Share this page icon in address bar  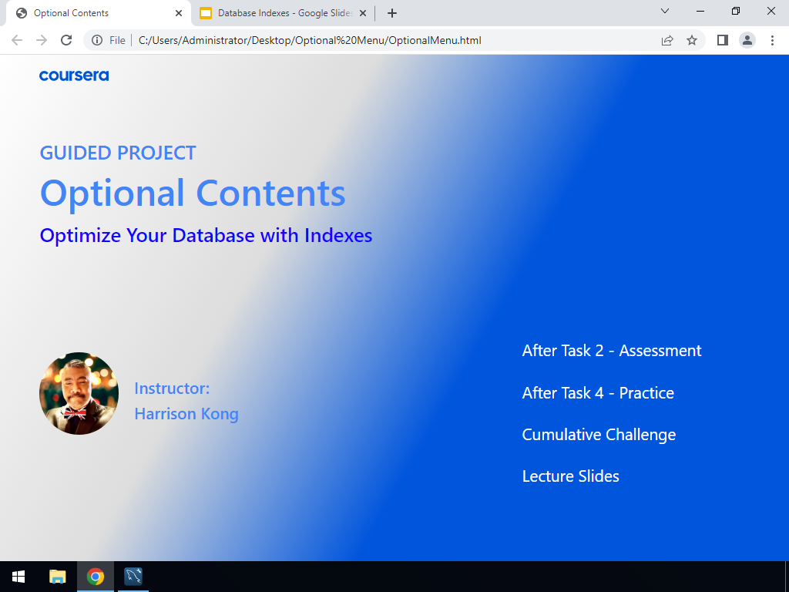coord(667,40)
